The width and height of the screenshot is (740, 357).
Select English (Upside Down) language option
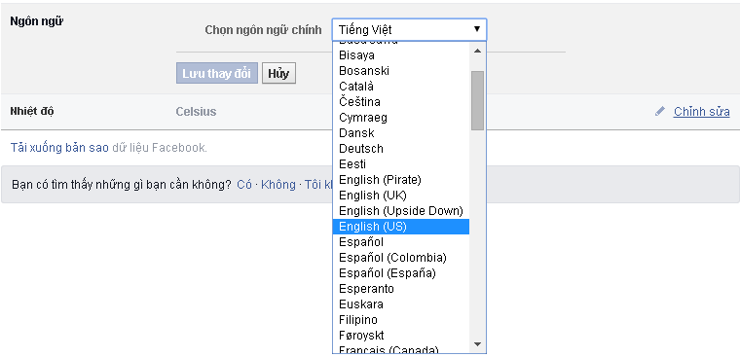tap(401, 211)
